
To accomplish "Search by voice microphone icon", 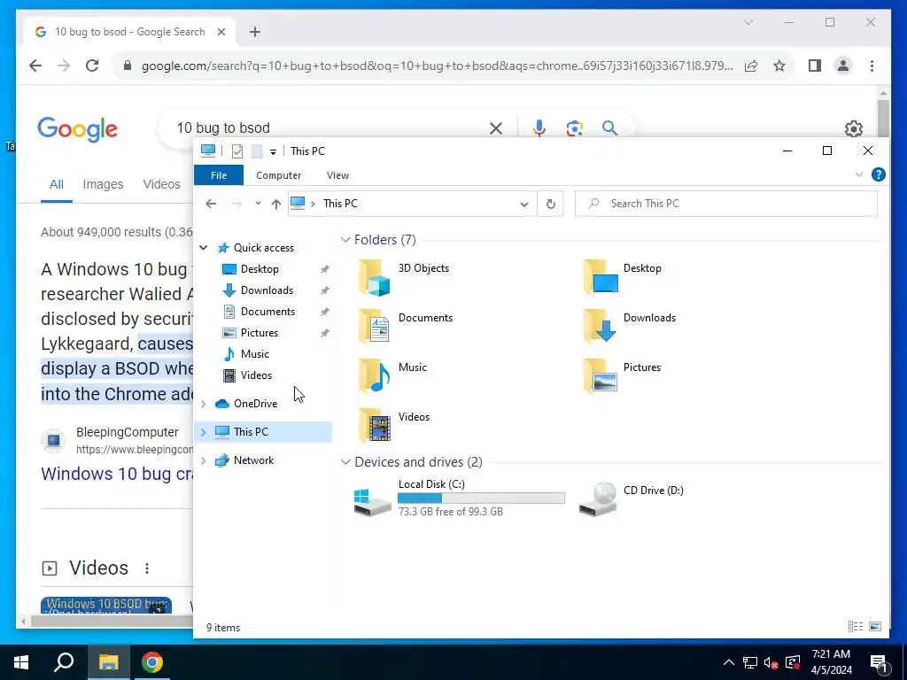I will 539,127.
